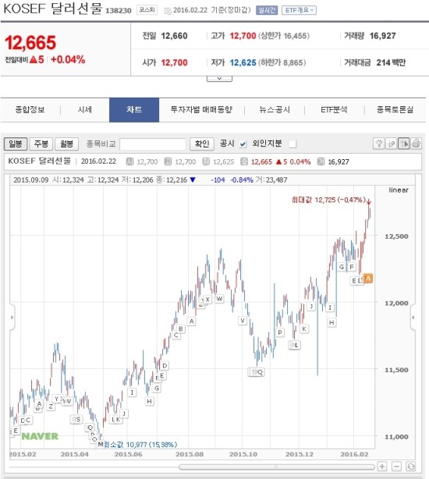Click the linear scale label
The height and width of the screenshot is (479, 429).
[x=399, y=190]
